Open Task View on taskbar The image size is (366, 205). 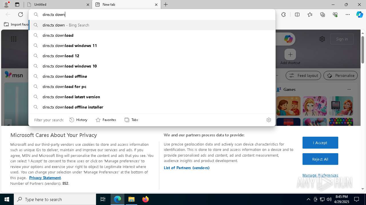(x=103, y=199)
